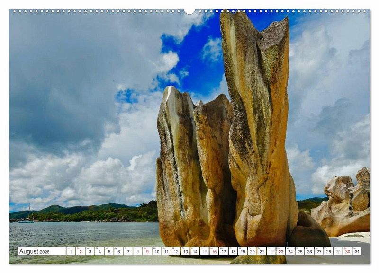Screen dimensions: 379x273
Task: Select date cell 7
Action: [128, 251]
